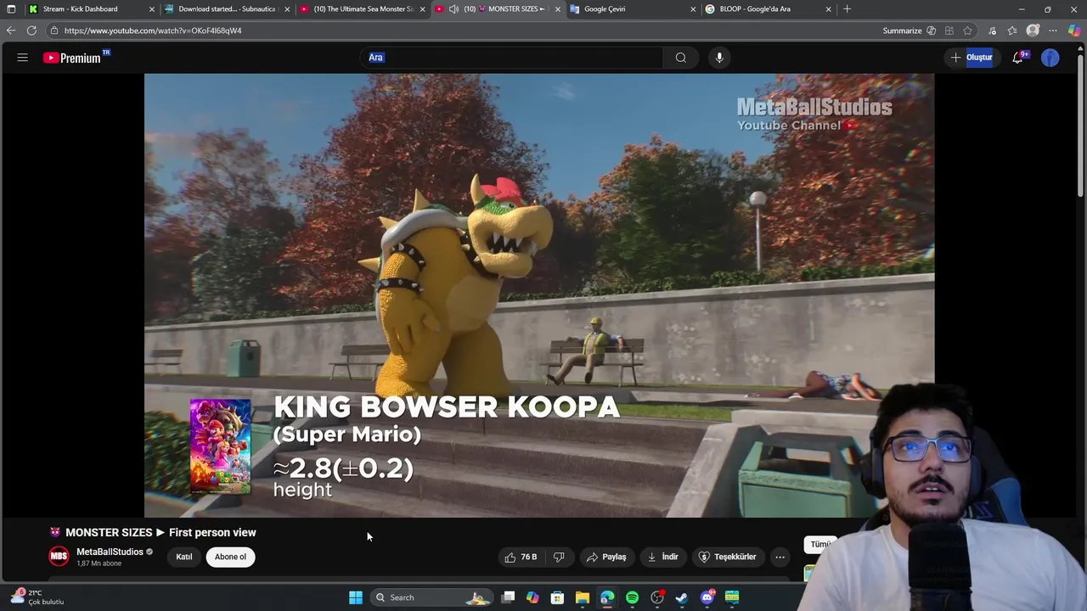Click the YouTube search magnifier button
The height and width of the screenshot is (611, 1087).
point(680,58)
